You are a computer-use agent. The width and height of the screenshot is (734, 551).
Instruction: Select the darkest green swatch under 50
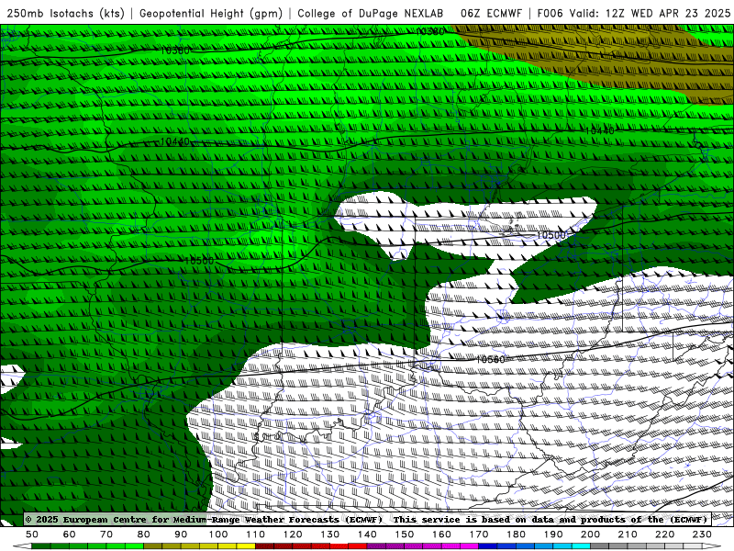coord(41,546)
